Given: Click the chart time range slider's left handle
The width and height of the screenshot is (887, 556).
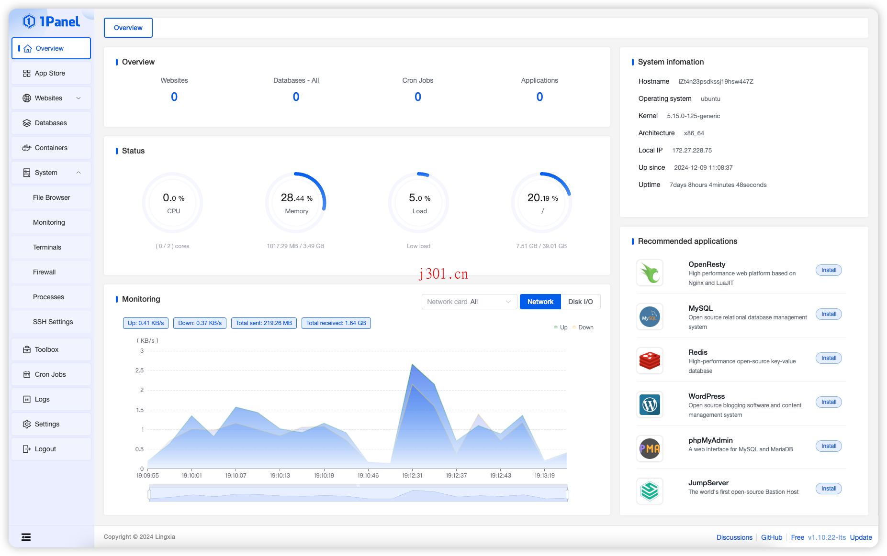Looking at the screenshot, I should click(x=150, y=494).
